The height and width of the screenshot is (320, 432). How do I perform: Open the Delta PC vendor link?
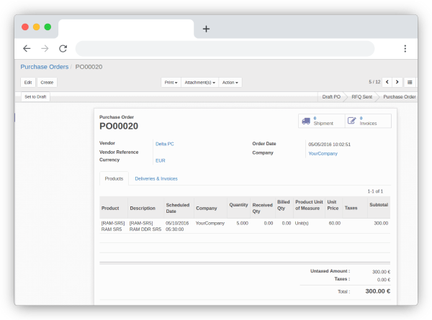point(164,144)
